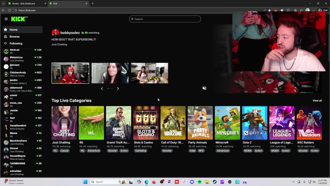
Task: Open ozemi channel in sidebar
Action: click(x=23, y=97)
